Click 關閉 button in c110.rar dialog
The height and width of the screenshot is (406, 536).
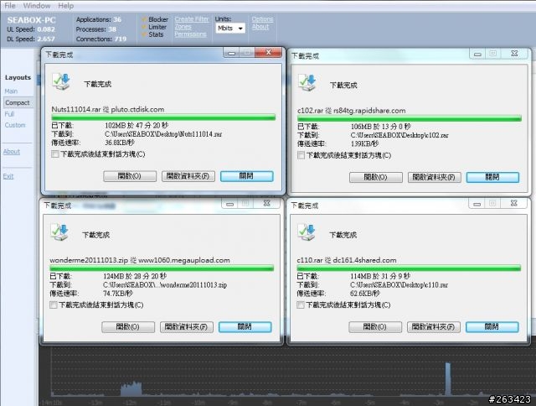492,327
